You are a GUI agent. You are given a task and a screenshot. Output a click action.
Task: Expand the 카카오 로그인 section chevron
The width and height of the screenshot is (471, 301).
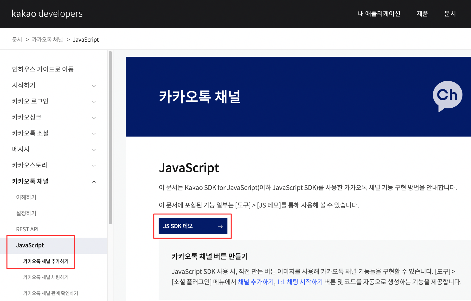click(x=94, y=102)
